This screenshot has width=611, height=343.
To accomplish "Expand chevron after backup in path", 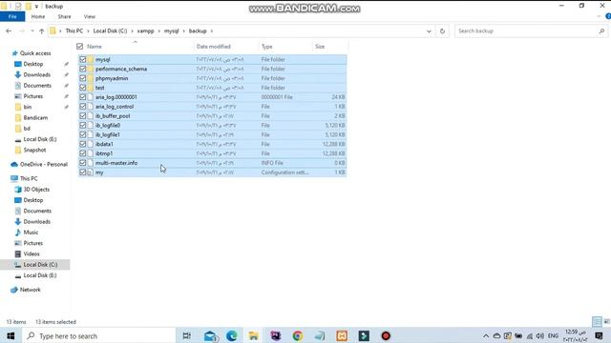I will tap(212, 31).
